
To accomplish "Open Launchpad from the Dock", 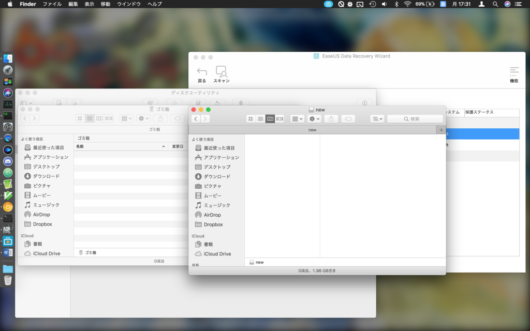I will [x=8, y=70].
